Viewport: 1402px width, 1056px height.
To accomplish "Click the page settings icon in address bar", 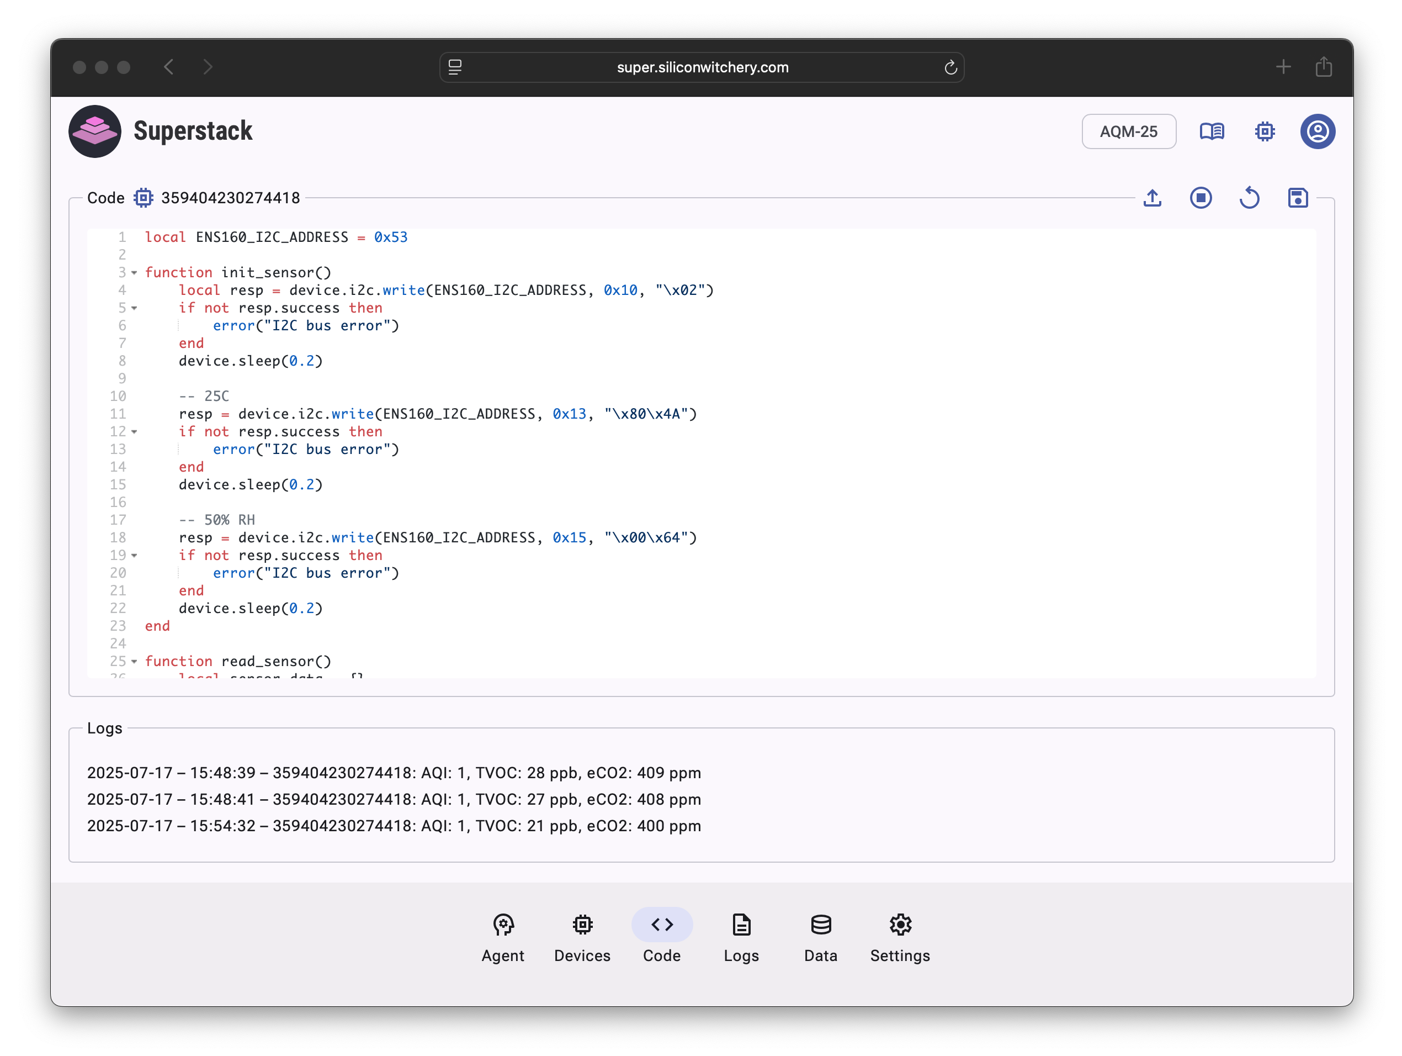I will point(454,67).
